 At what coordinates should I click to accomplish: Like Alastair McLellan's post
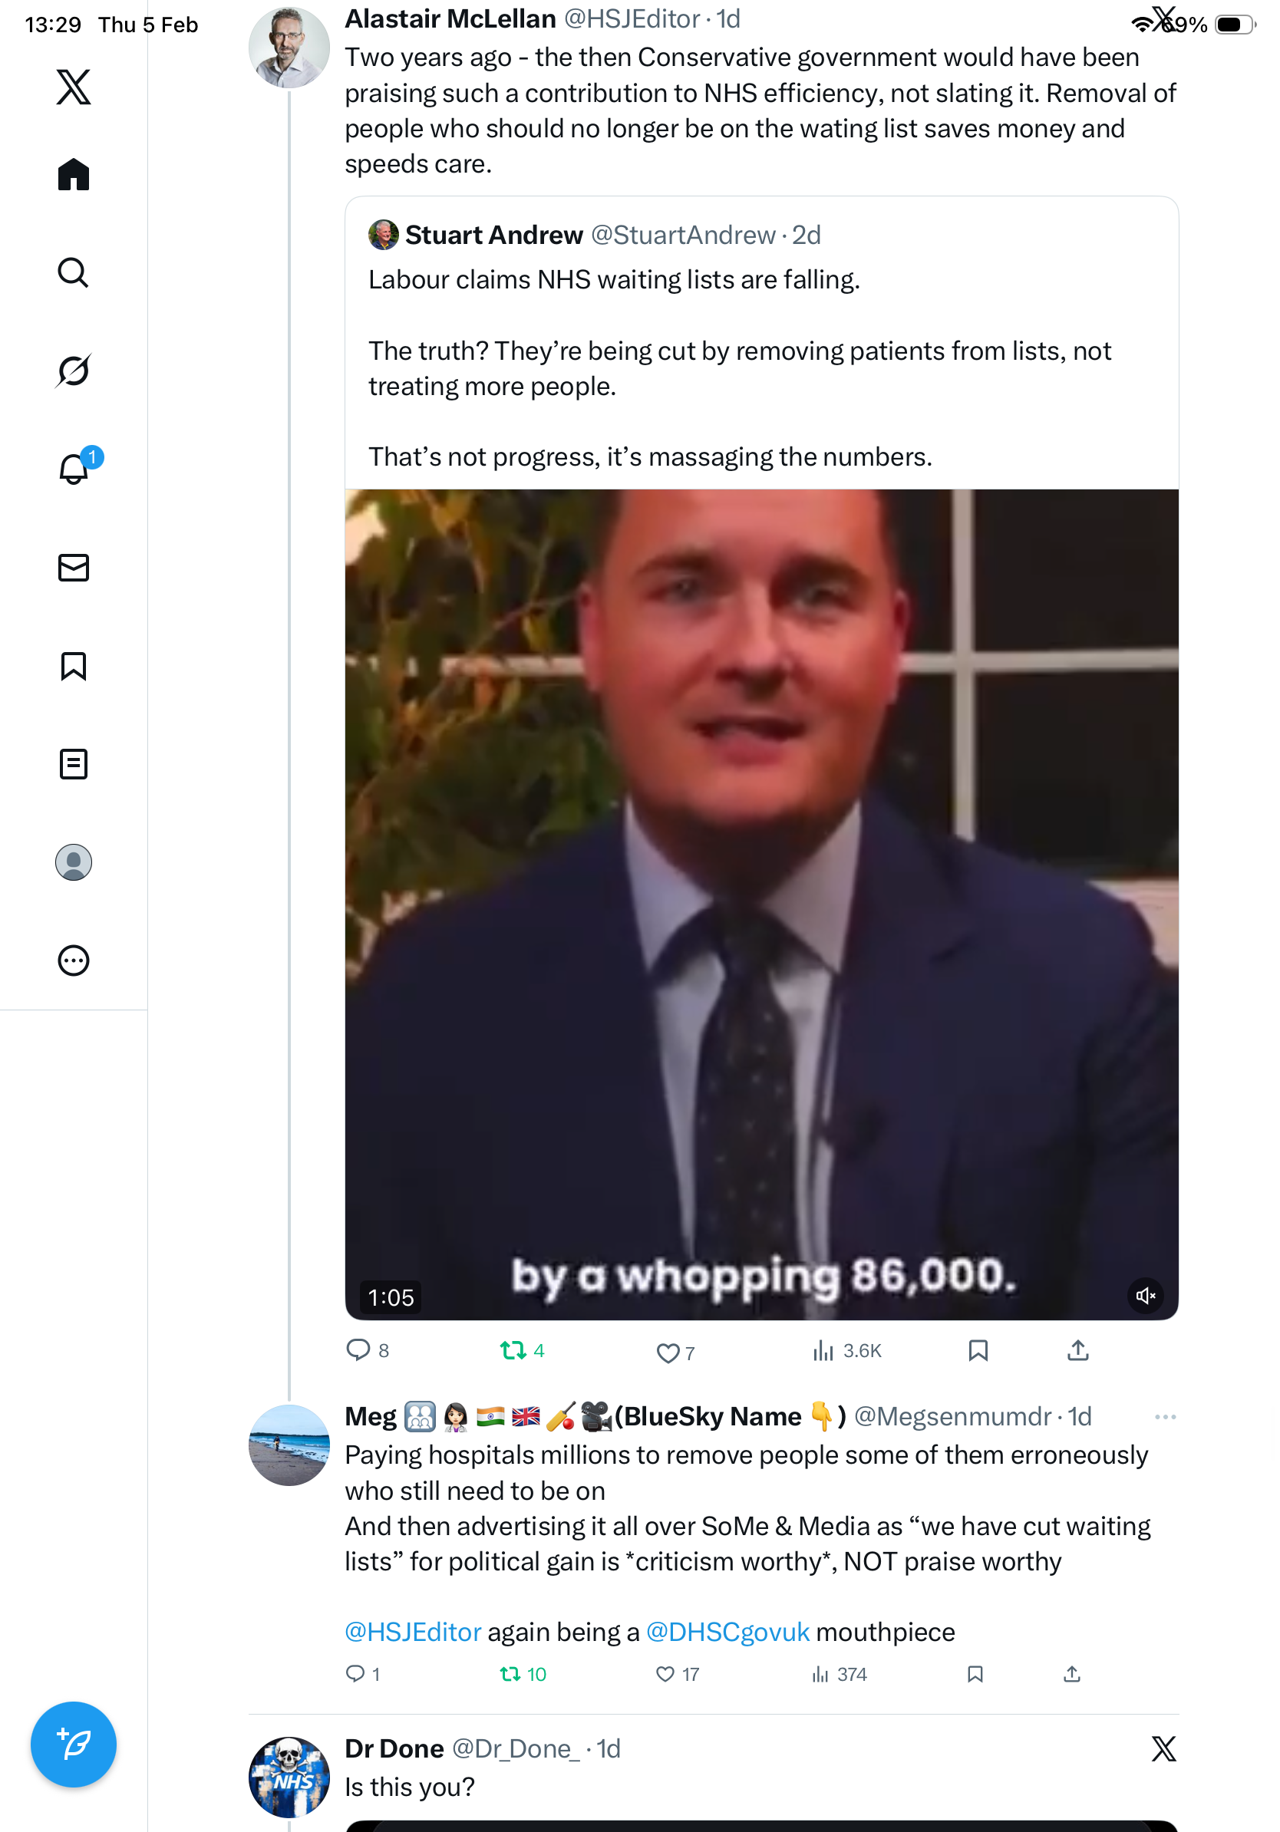(x=666, y=1352)
